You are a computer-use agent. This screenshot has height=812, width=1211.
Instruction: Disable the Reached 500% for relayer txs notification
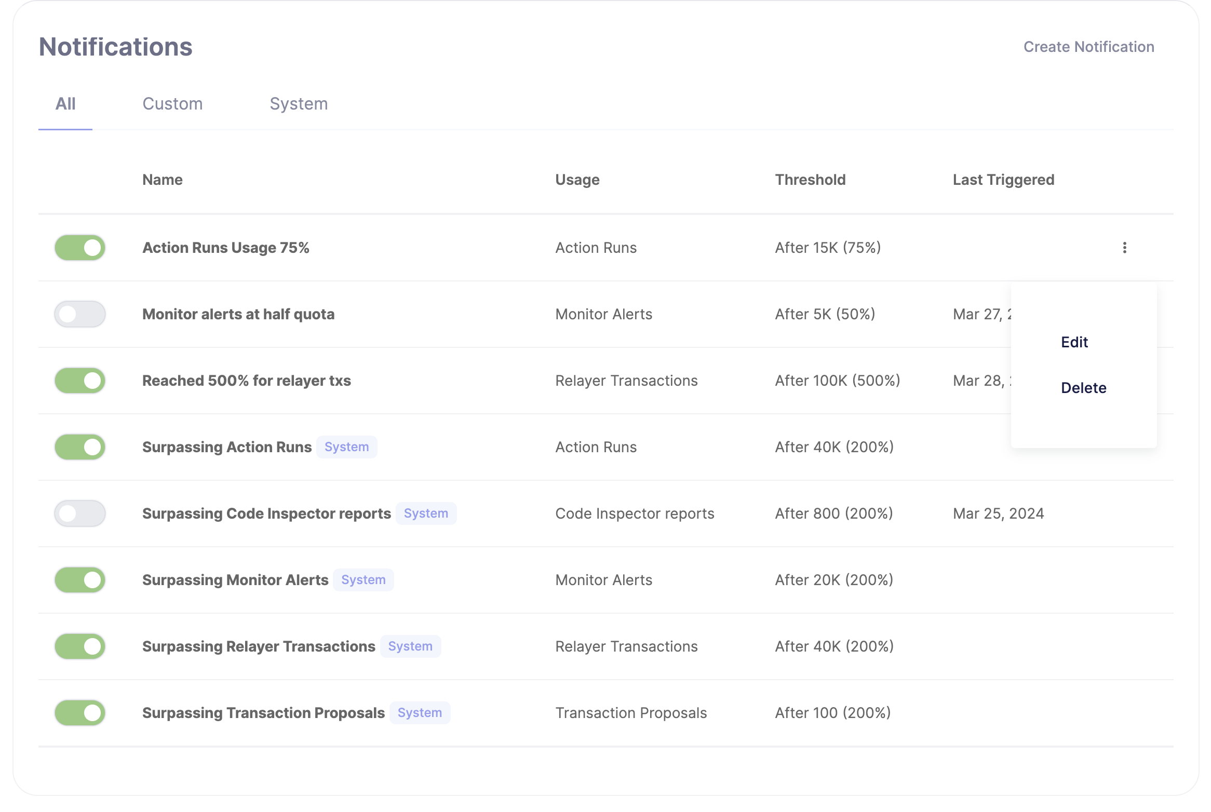(x=80, y=381)
